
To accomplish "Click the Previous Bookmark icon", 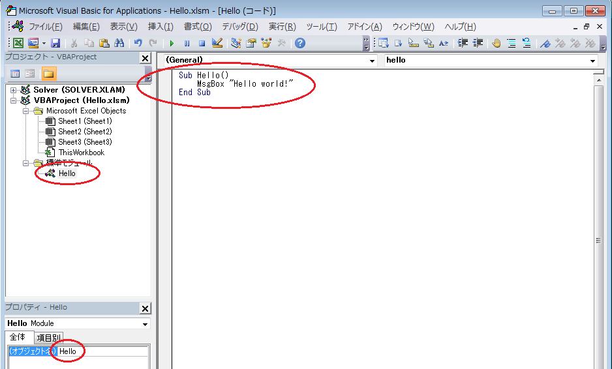I will click(x=575, y=43).
